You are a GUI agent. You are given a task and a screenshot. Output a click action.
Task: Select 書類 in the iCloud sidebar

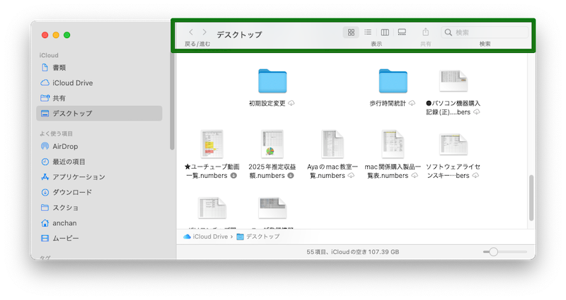pos(99,67)
